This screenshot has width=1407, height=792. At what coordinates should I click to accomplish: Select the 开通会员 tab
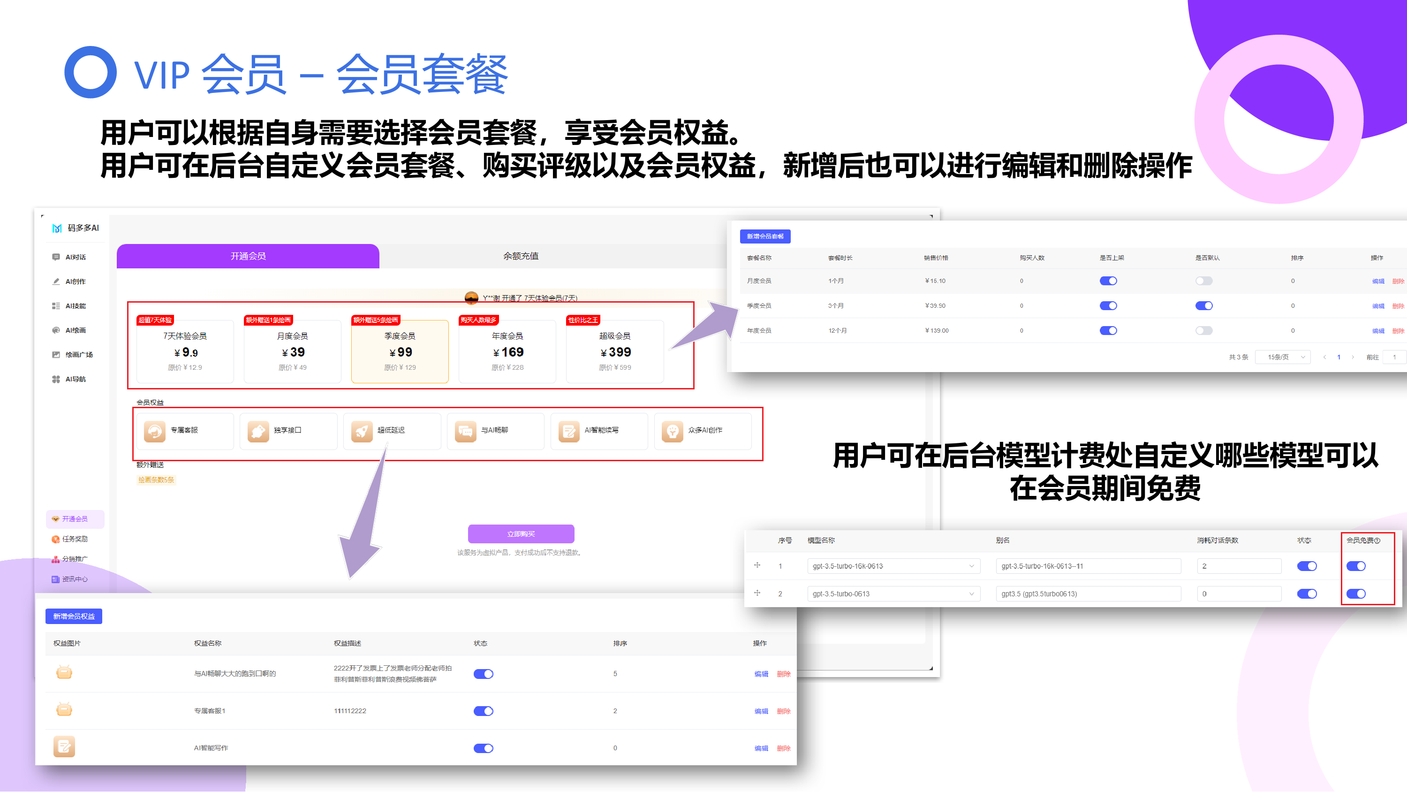coord(248,256)
